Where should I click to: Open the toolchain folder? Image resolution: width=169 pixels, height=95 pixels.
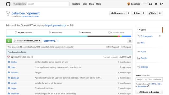pos(15,94)
